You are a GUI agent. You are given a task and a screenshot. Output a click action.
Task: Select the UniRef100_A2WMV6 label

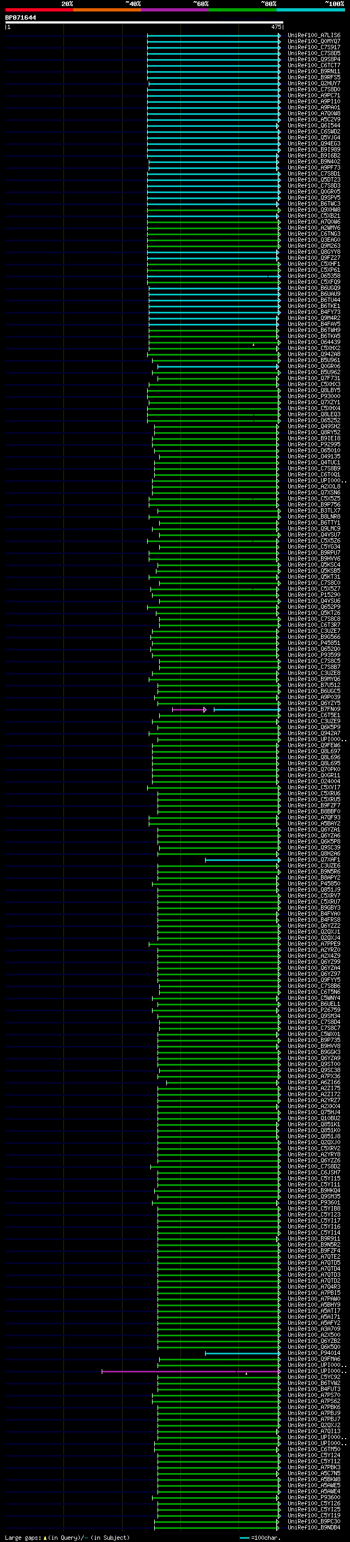[313, 228]
